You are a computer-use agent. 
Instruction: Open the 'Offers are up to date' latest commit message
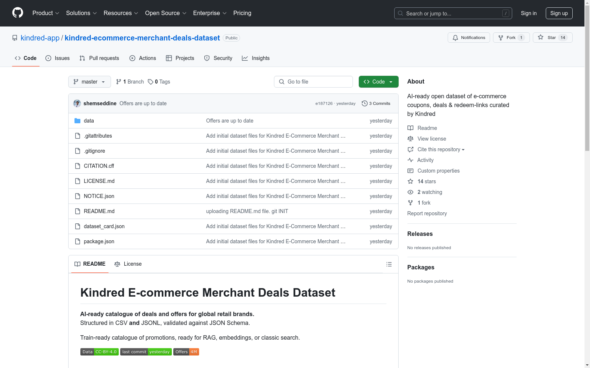point(143,103)
